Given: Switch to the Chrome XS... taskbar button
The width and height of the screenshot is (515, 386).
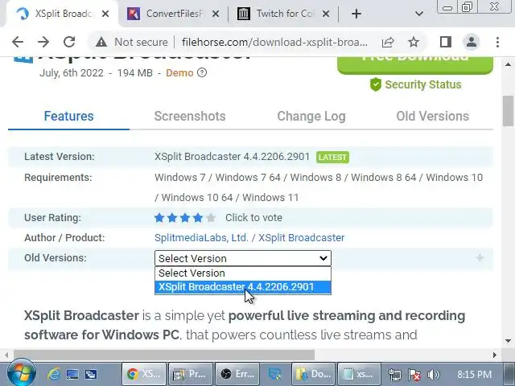Looking at the screenshot, I should tap(144, 373).
